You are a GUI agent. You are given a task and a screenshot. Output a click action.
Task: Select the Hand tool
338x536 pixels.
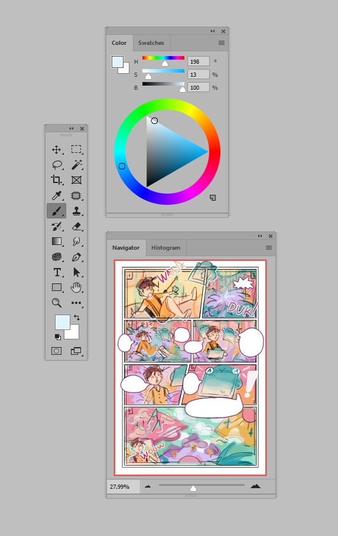click(x=76, y=287)
